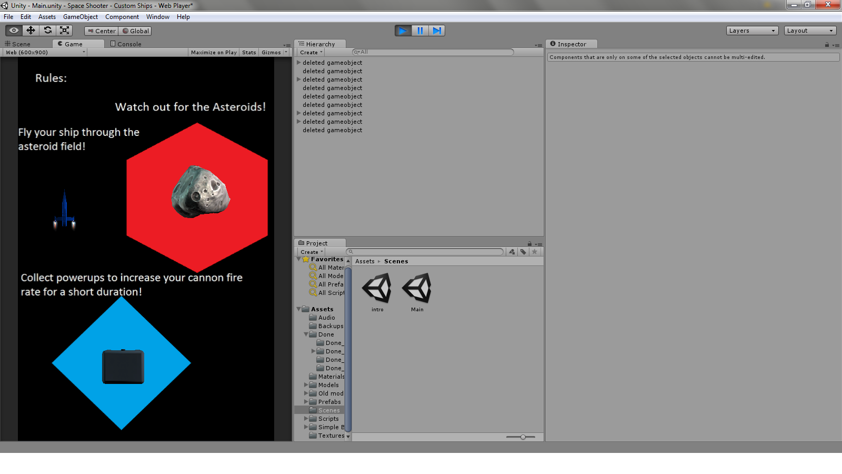Pause the game with the pause button
This screenshot has height=474, width=842.
[x=420, y=30]
